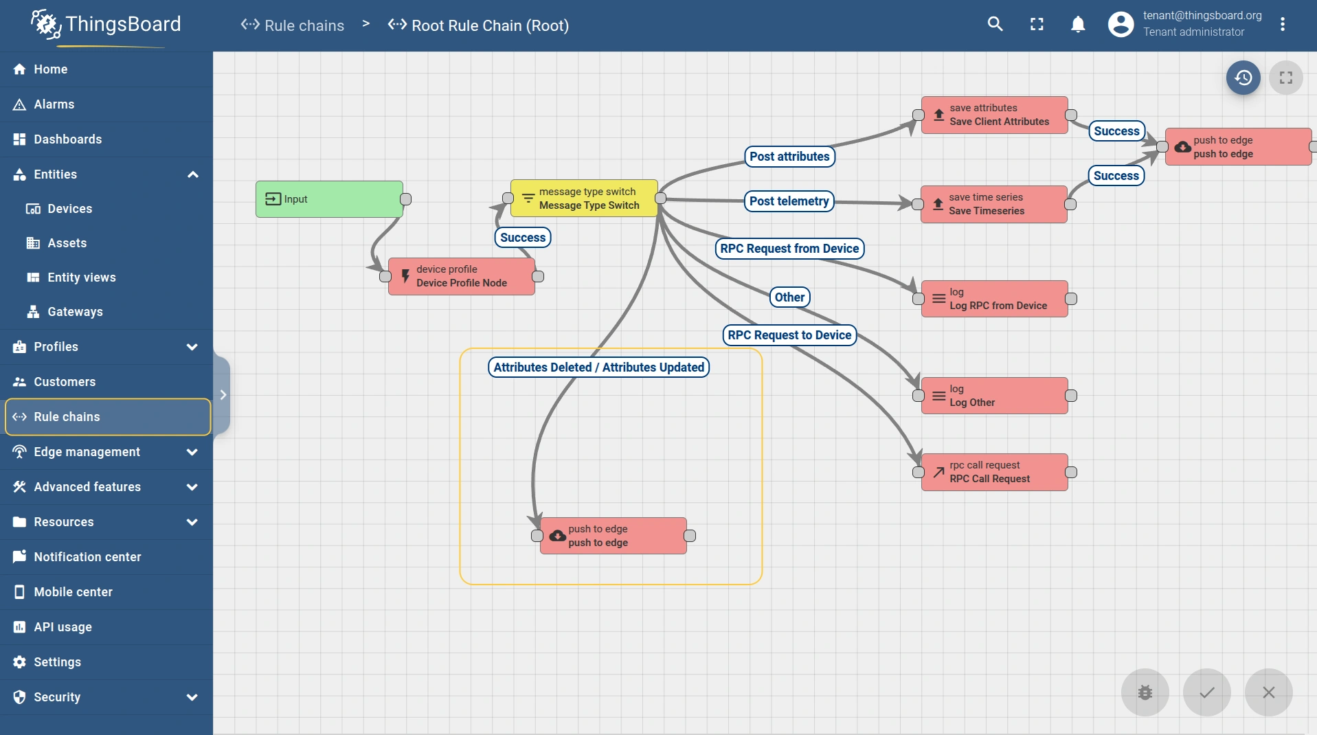Expand the Profiles menu section

tap(192, 347)
